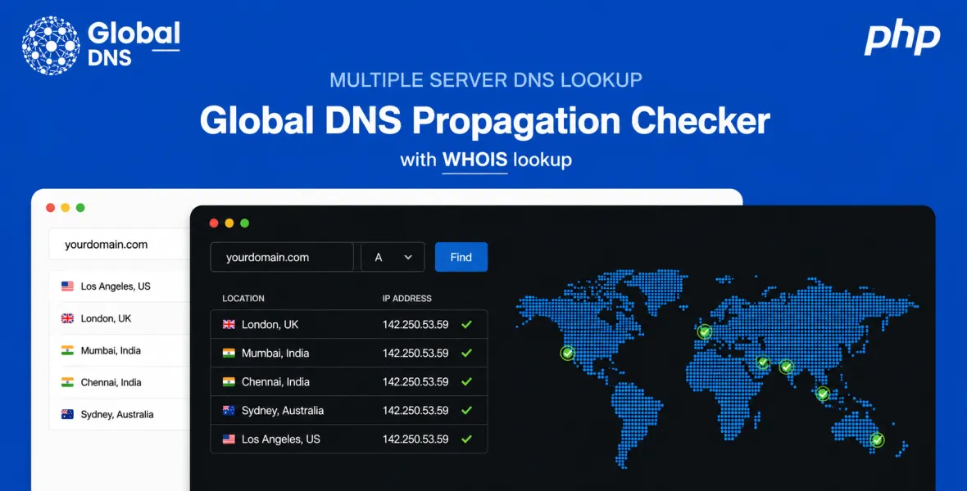
Task: Click the PHP logo
Action: (902, 38)
